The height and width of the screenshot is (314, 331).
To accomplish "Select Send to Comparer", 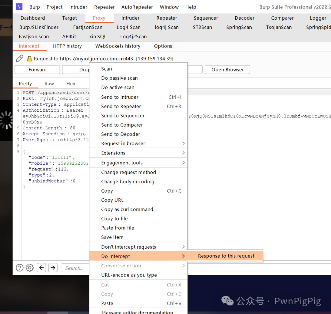I will [x=138, y=125].
